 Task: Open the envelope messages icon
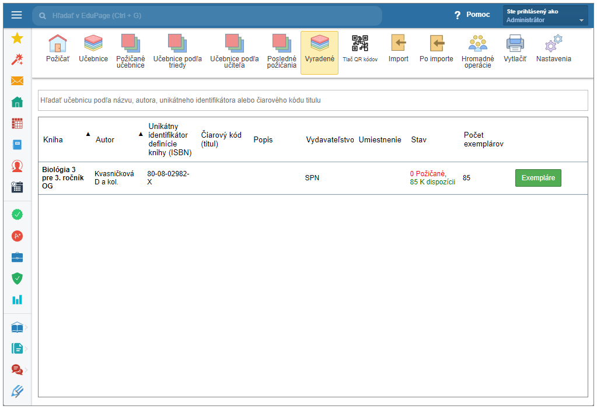pos(17,81)
